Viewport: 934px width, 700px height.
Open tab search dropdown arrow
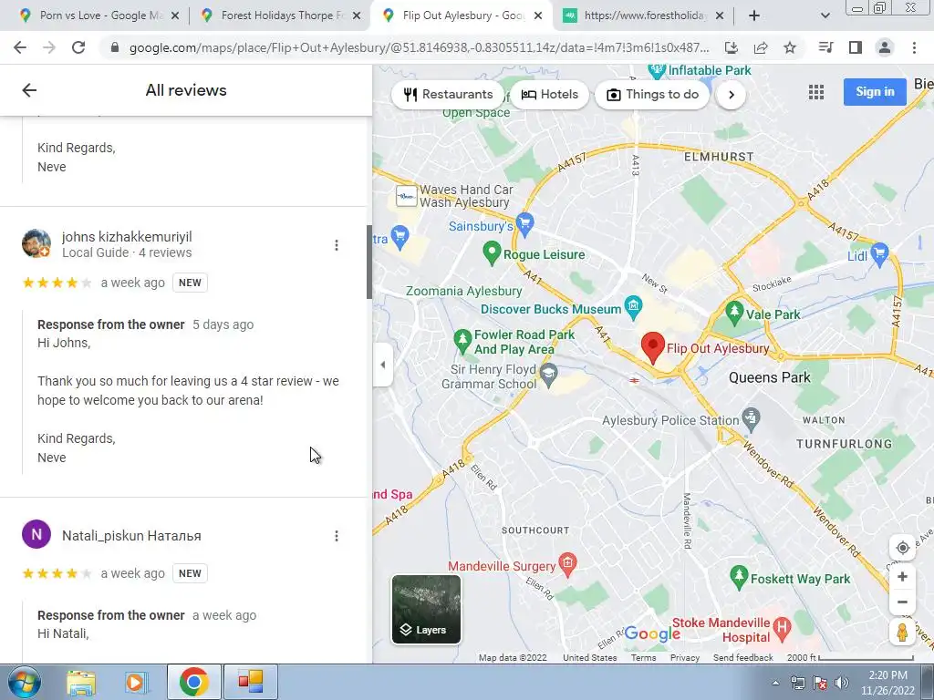point(825,16)
